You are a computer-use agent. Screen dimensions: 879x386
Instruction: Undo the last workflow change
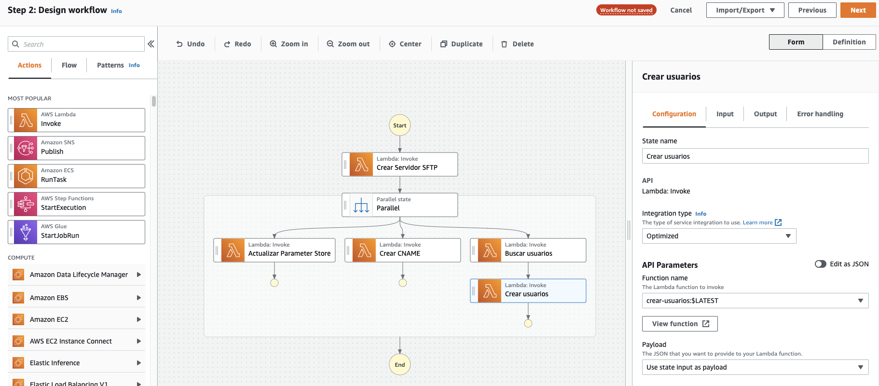191,44
